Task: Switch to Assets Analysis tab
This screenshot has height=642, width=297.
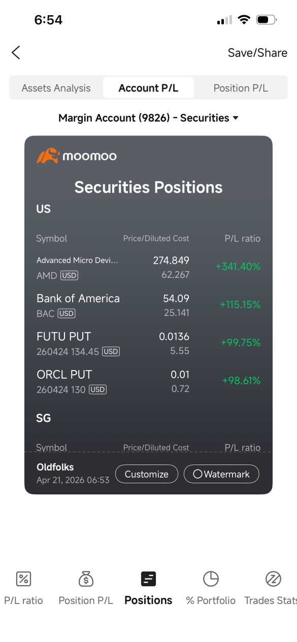Action: point(56,88)
